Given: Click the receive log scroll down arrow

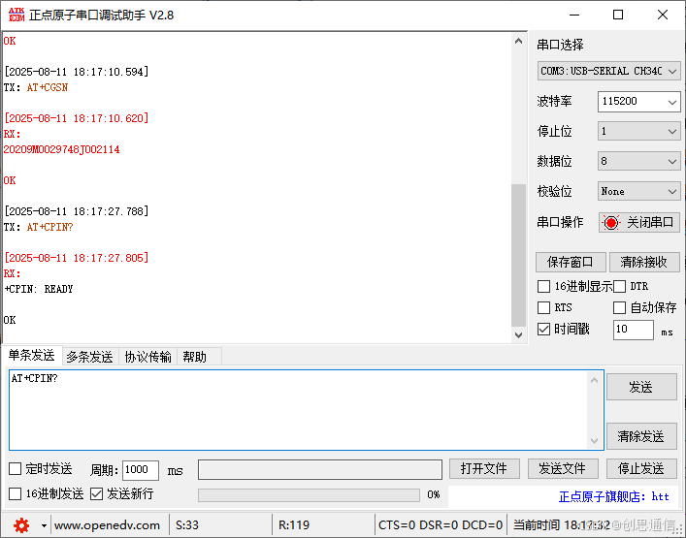Looking at the screenshot, I should [519, 335].
